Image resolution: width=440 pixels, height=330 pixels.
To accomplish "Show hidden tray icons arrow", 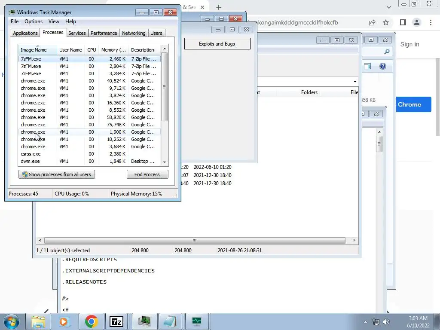I will [365, 322].
